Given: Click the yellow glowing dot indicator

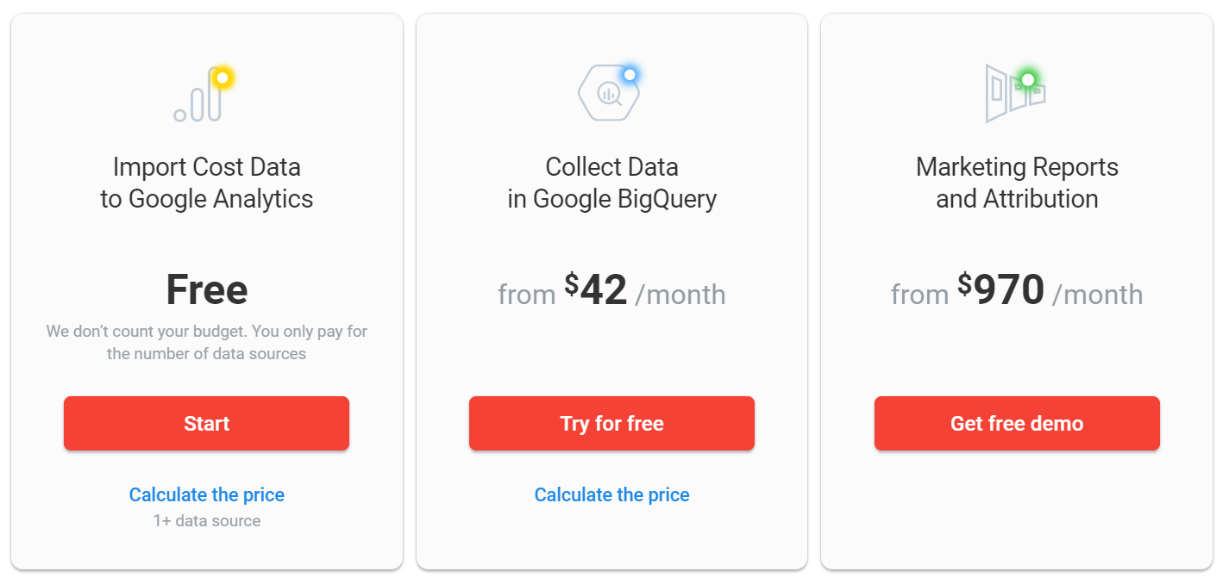Looking at the screenshot, I should click(223, 78).
